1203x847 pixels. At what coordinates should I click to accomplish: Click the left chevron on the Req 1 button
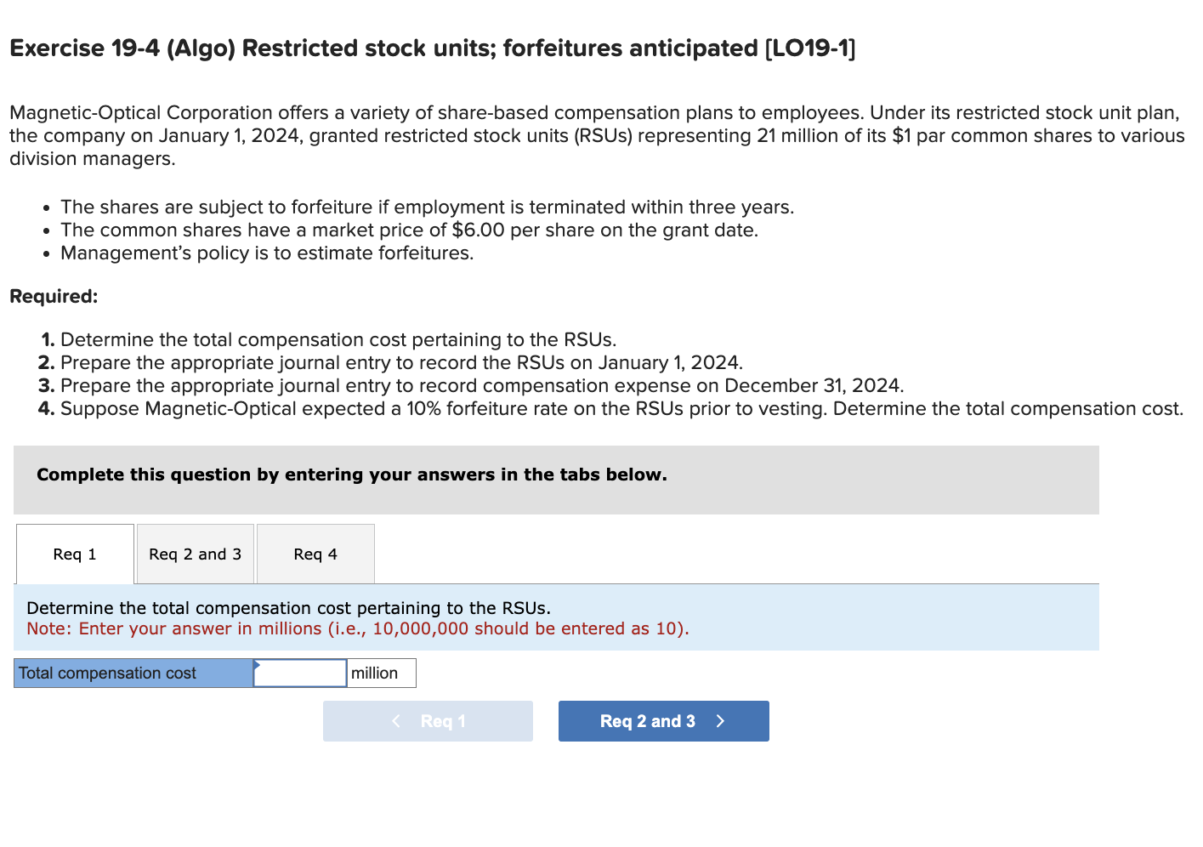[395, 720]
